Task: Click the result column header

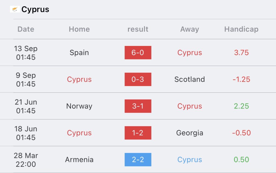Action: [138, 29]
